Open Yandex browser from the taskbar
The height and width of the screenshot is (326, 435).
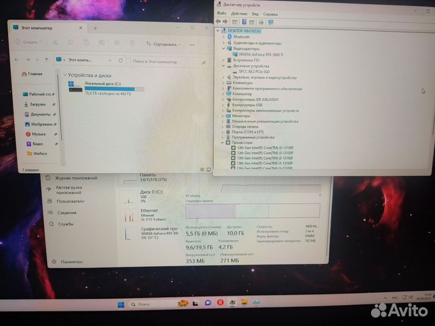pyautogui.click(x=221, y=302)
